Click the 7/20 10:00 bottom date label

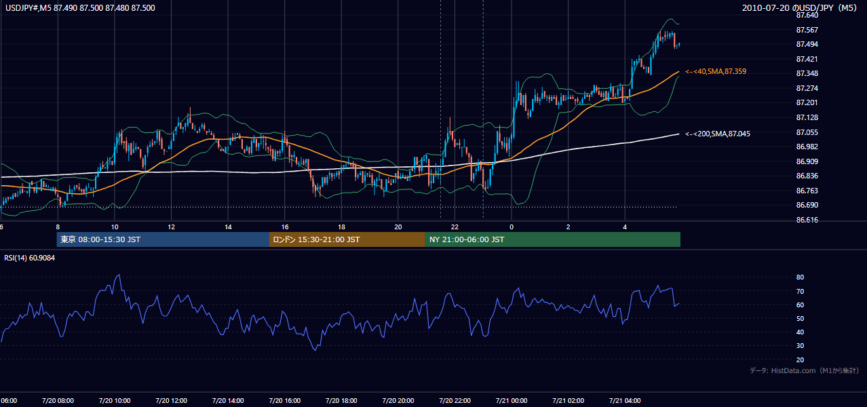tap(114, 400)
